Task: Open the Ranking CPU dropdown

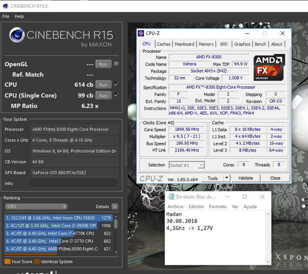Action: 36,206
